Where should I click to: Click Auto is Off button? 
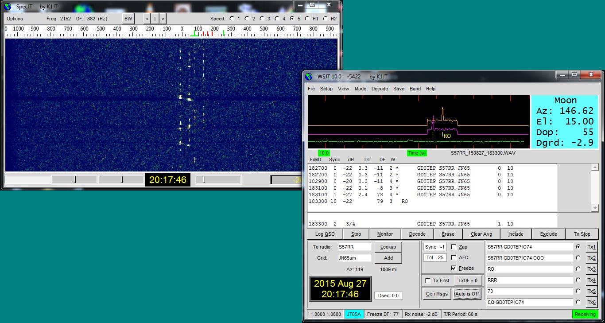tap(467, 294)
